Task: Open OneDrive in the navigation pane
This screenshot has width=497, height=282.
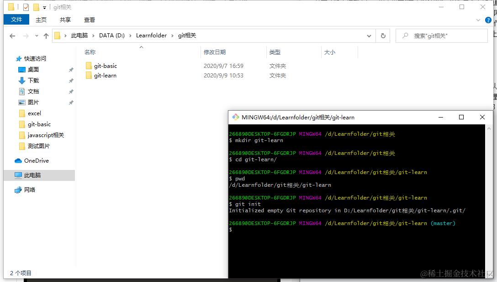Action: [37, 161]
